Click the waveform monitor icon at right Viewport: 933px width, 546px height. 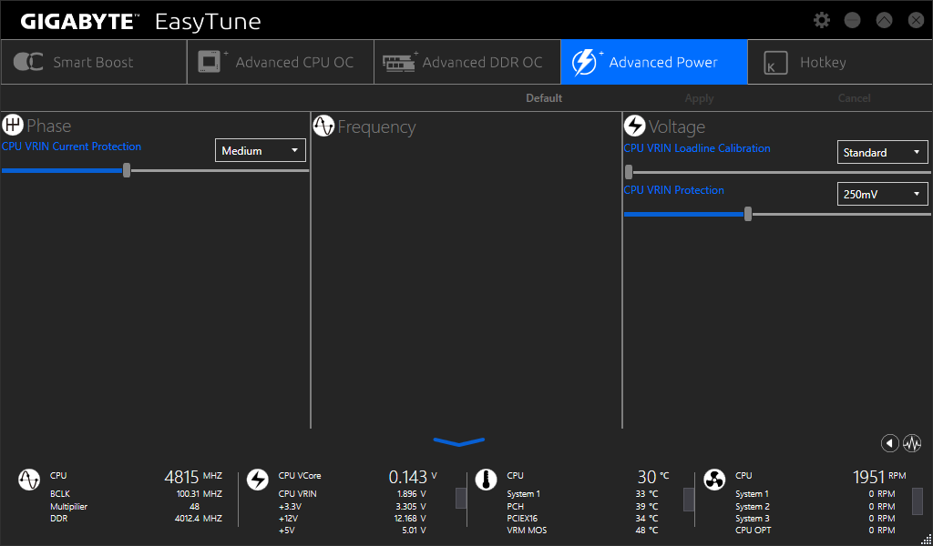click(x=911, y=442)
